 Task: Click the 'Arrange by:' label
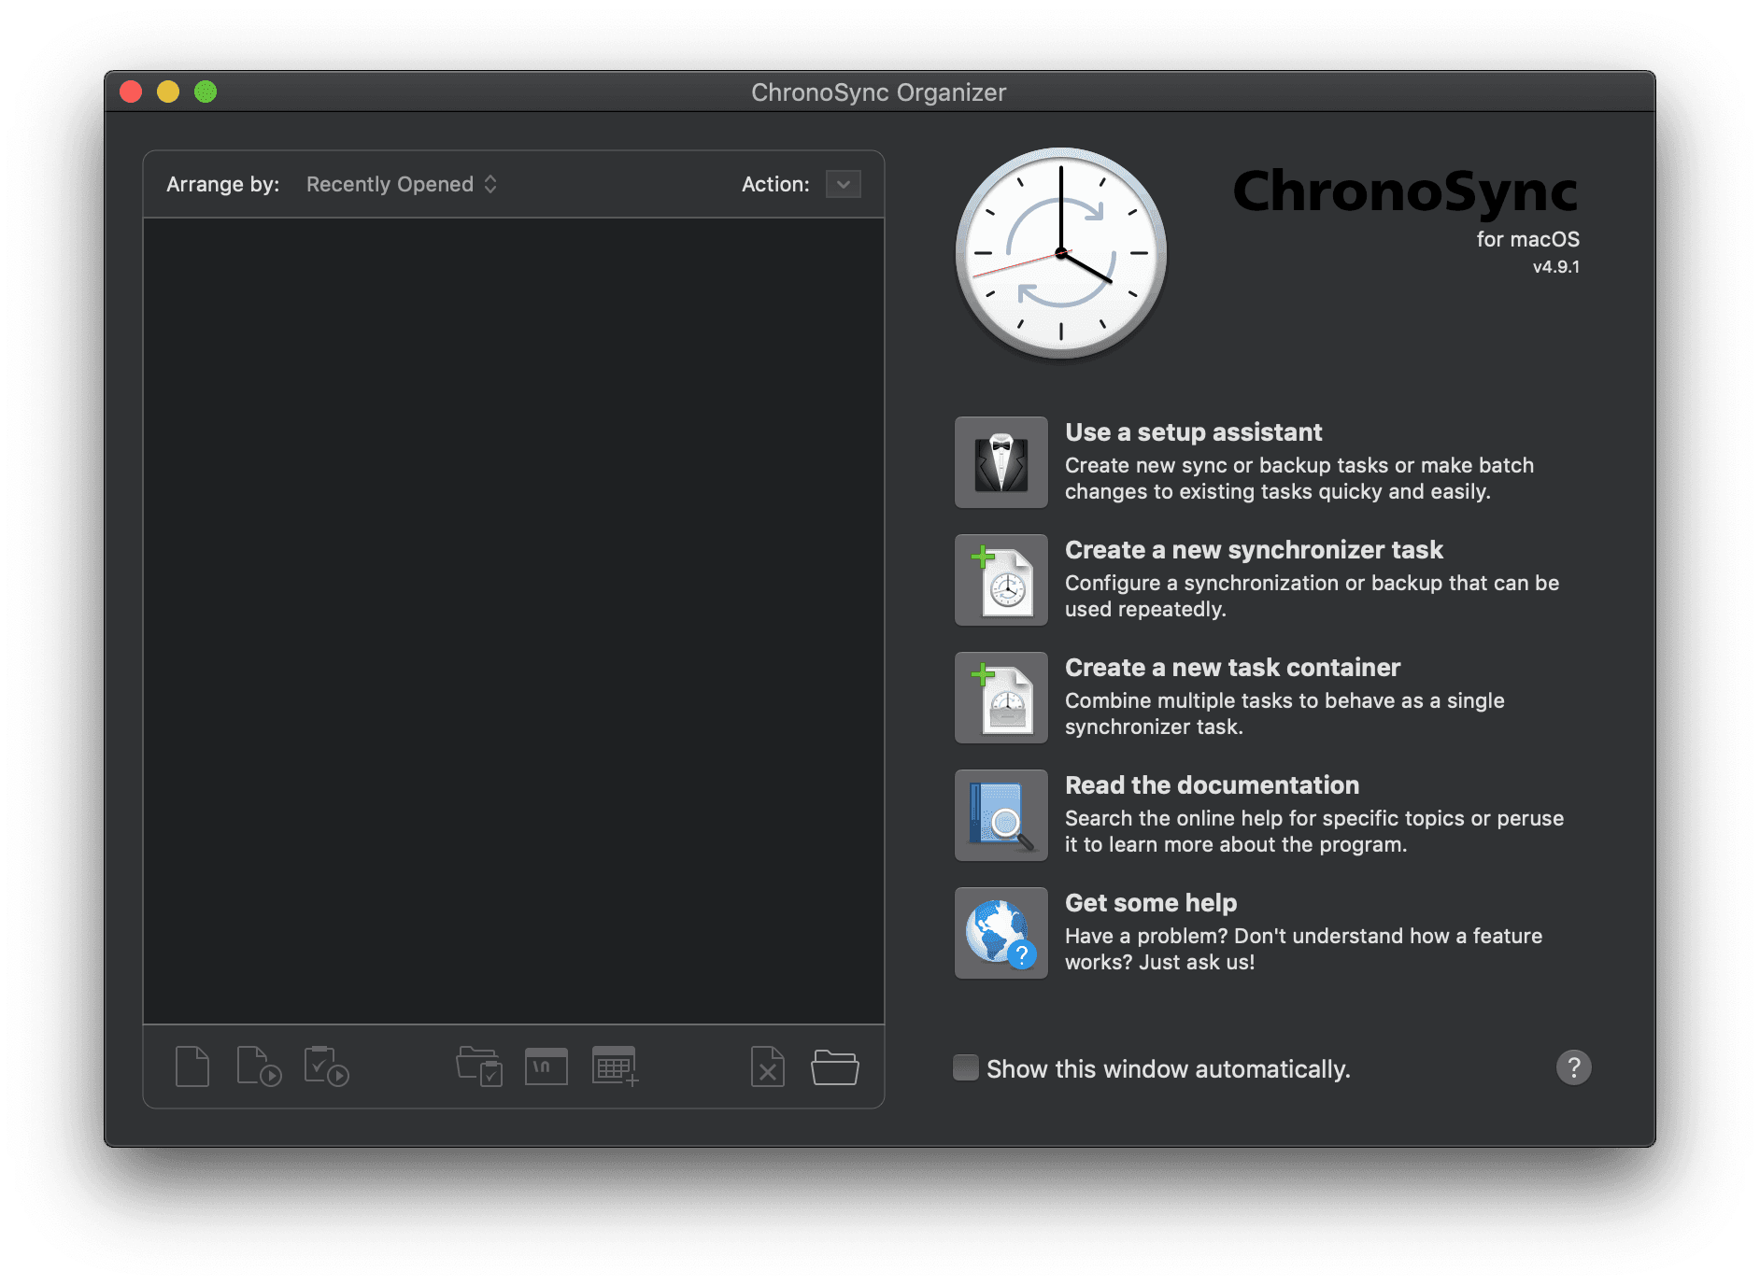pyautogui.click(x=223, y=184)
